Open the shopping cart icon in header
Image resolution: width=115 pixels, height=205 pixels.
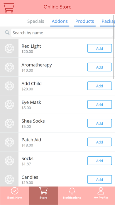[x=8, y=8]
